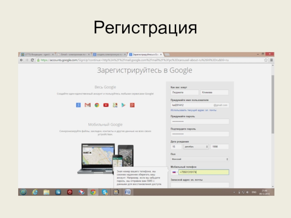291x218 pixels.
Task: Launch Internet Explorer from taskbar
Action: pyautogui.click(x=35, y=192)
